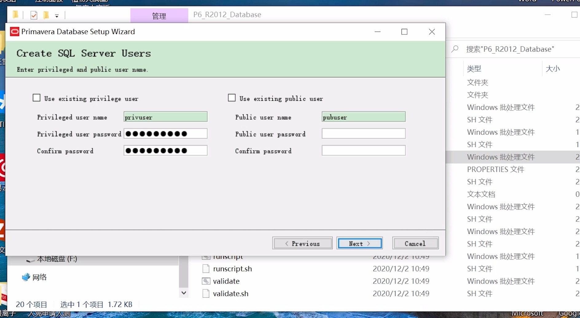Sort by the 类型 column header
This screenshot has height=318, width=580.
(474, 69)
